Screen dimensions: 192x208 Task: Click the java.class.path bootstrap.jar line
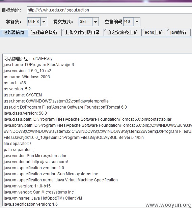tap(87, 119)
